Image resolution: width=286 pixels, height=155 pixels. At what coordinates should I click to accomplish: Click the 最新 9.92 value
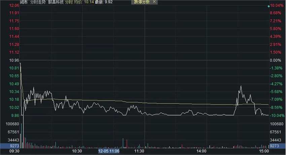pyautogui.click(x=104, y=2)
